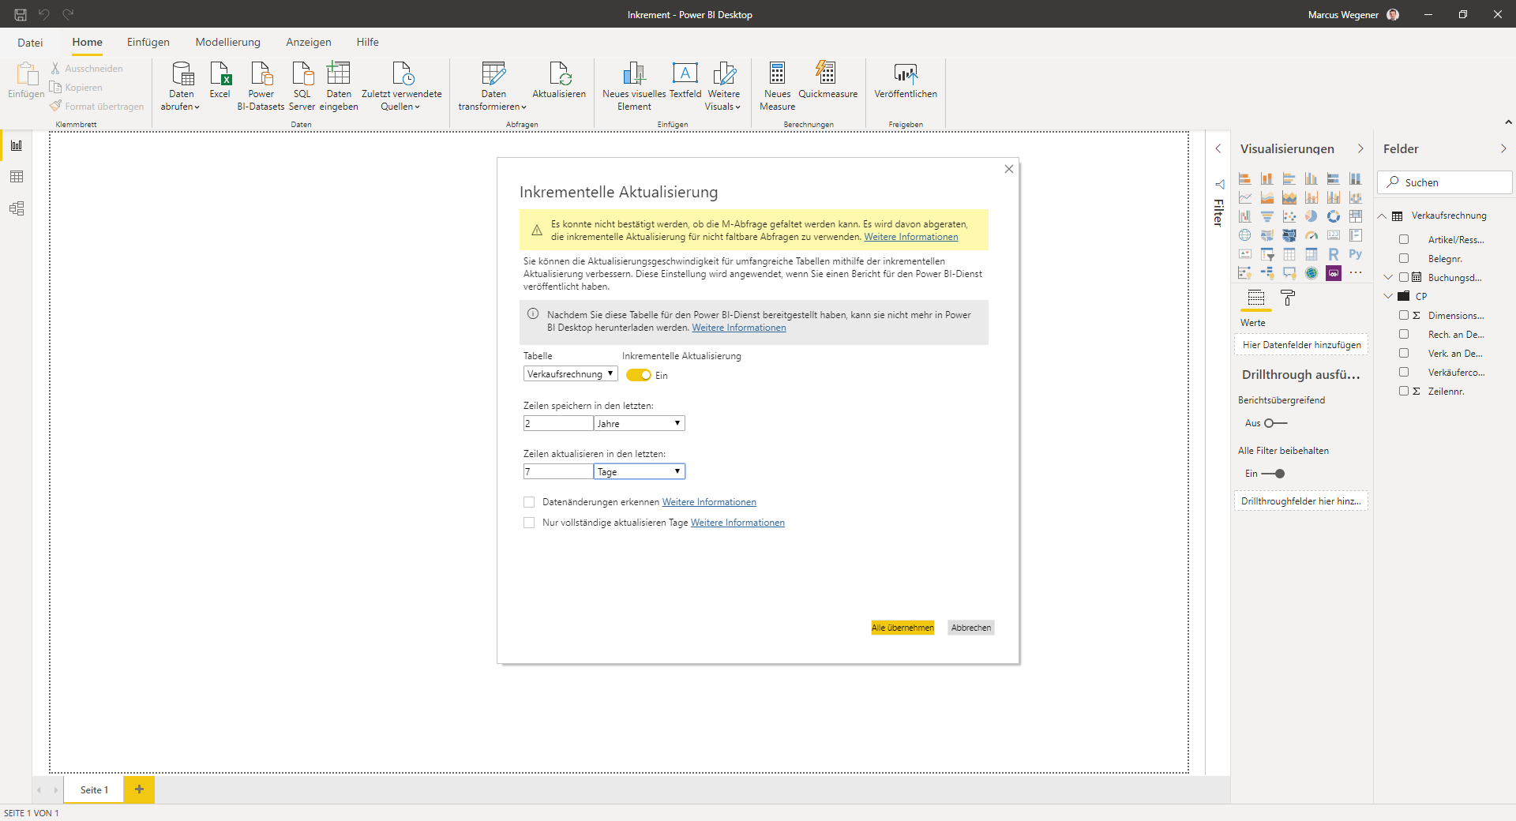
Task: Open the model relationships view
Action: [x=17, y=208]
